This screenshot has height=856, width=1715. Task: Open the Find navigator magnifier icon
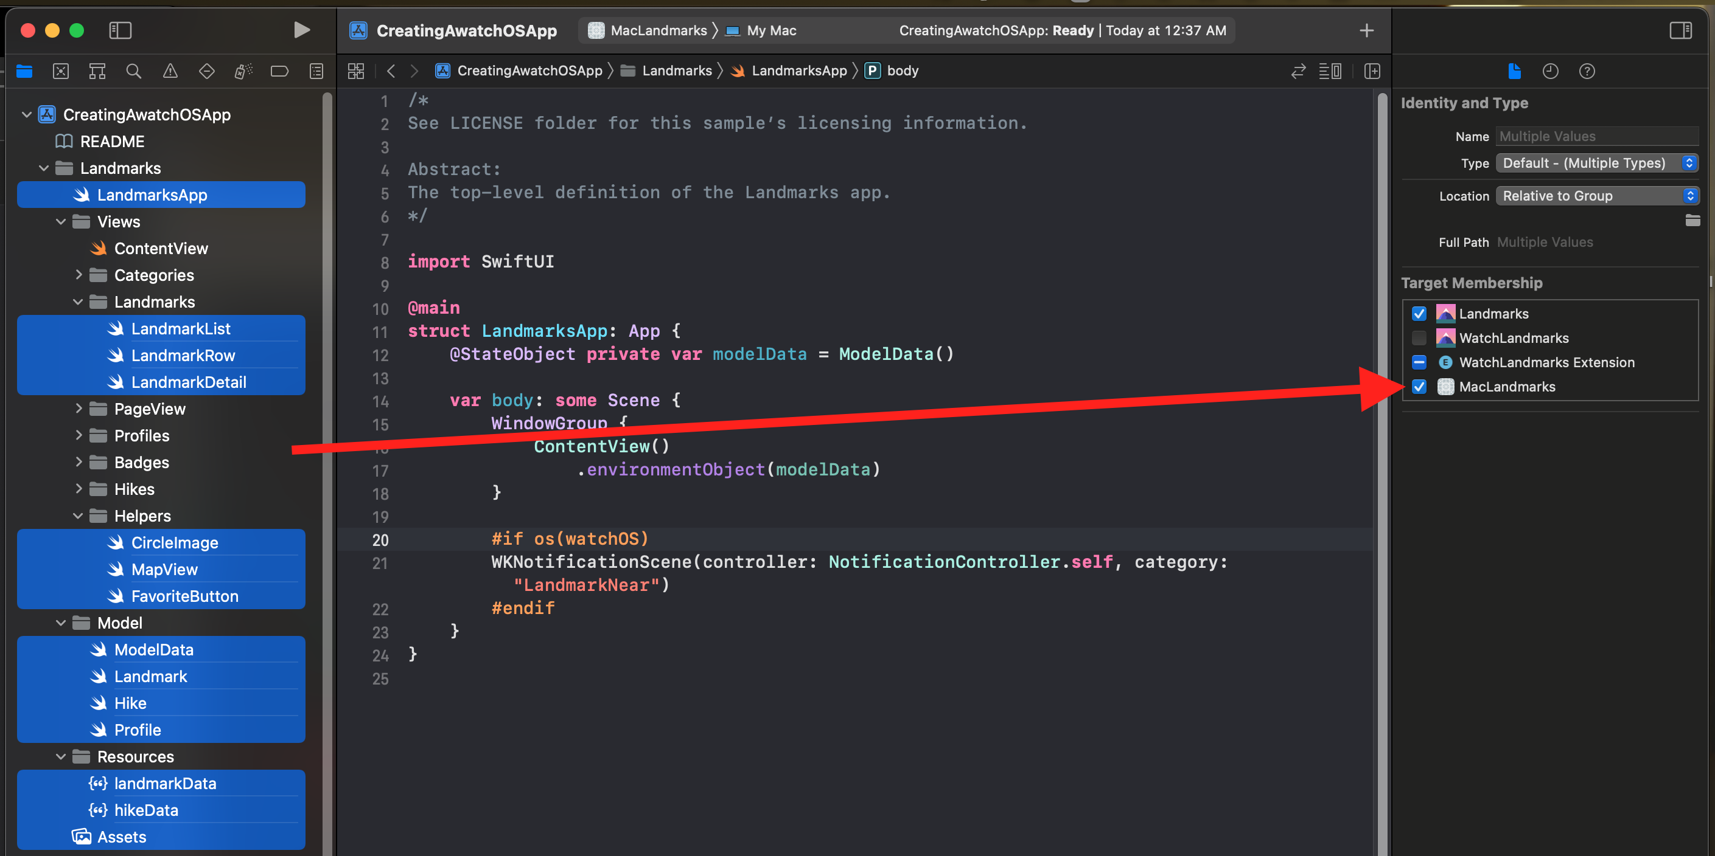[x=134, y=71]
